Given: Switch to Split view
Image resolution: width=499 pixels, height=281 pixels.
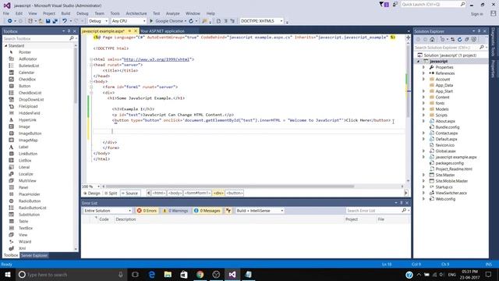Looking at the screenshot, I should (x=111, y=193).
